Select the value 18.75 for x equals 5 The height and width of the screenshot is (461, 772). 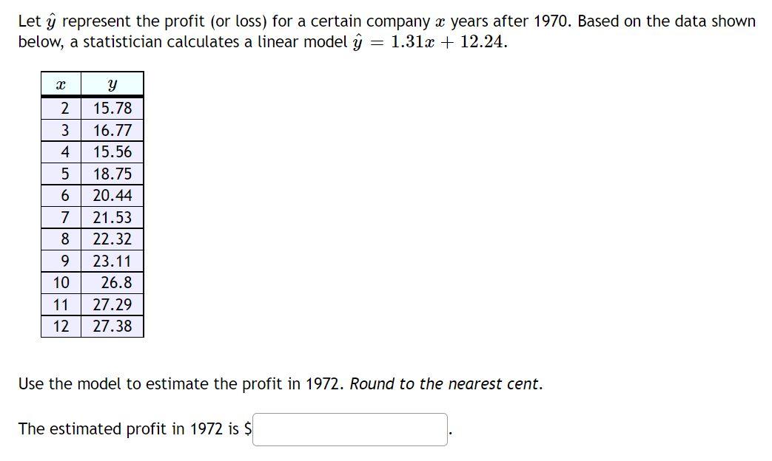[112, 173]
